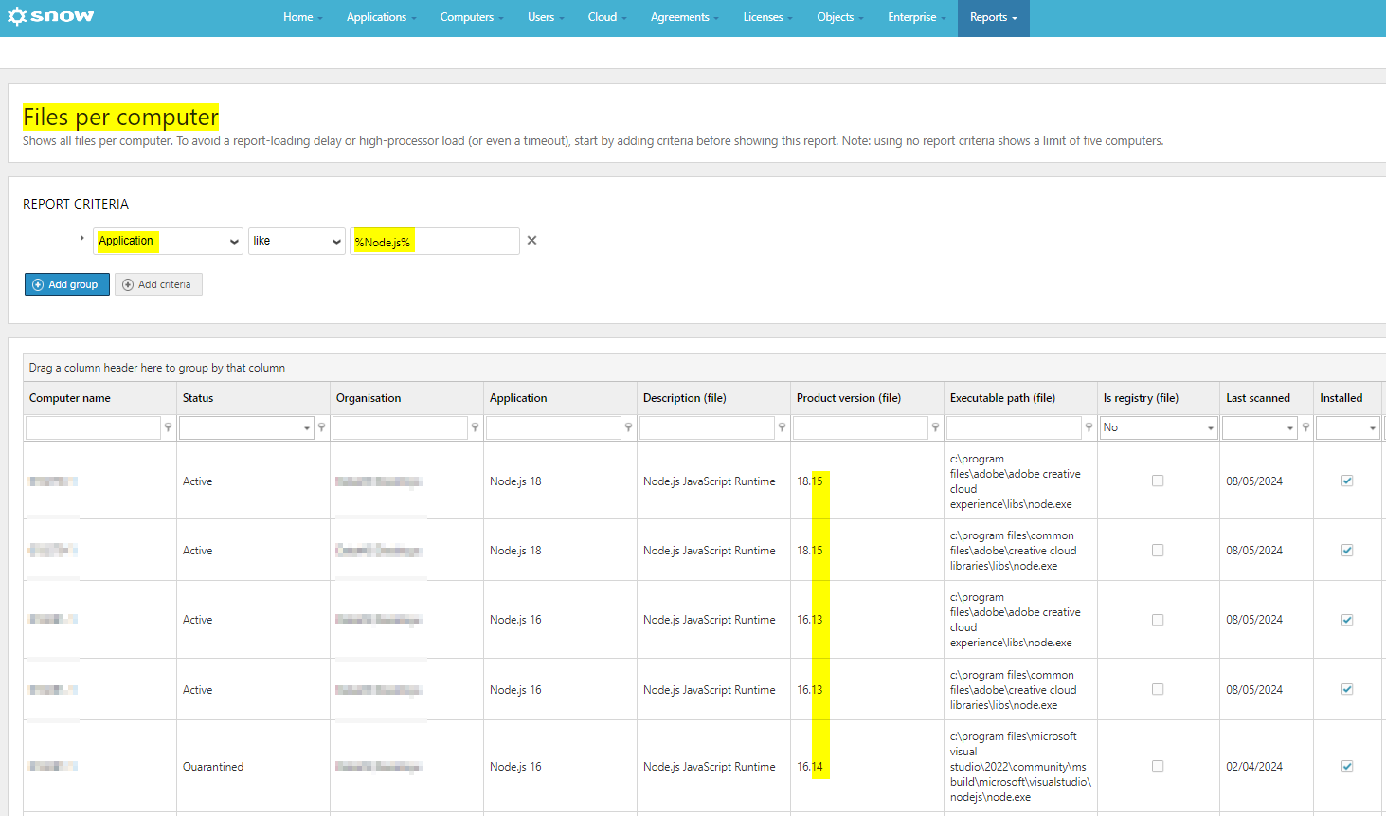Viewport: 1386px width, 816px height.
Task: Click the Add group button
Action: click(x=66, y=284)
